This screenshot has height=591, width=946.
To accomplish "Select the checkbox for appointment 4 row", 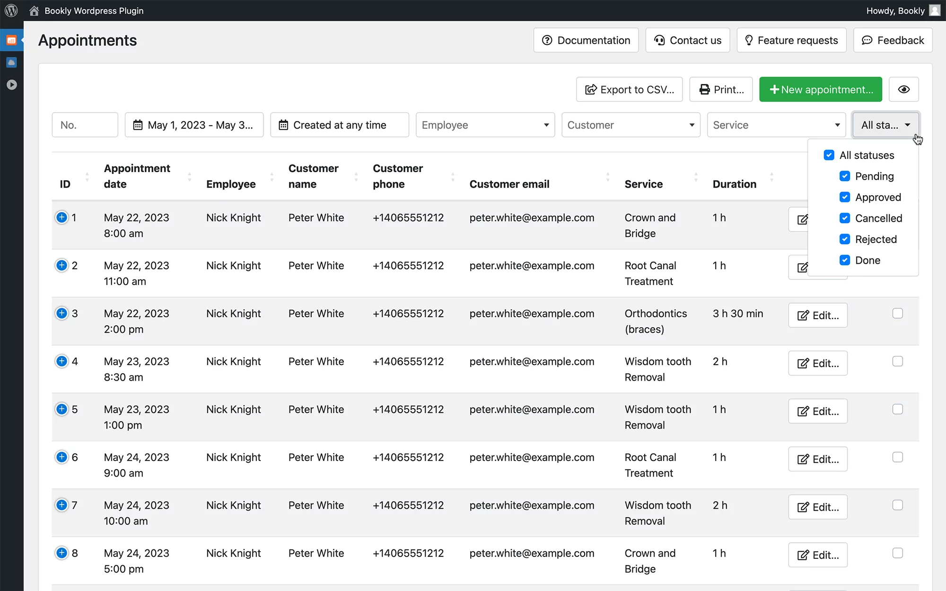I will pyautogui.click(x=898, y=361).
